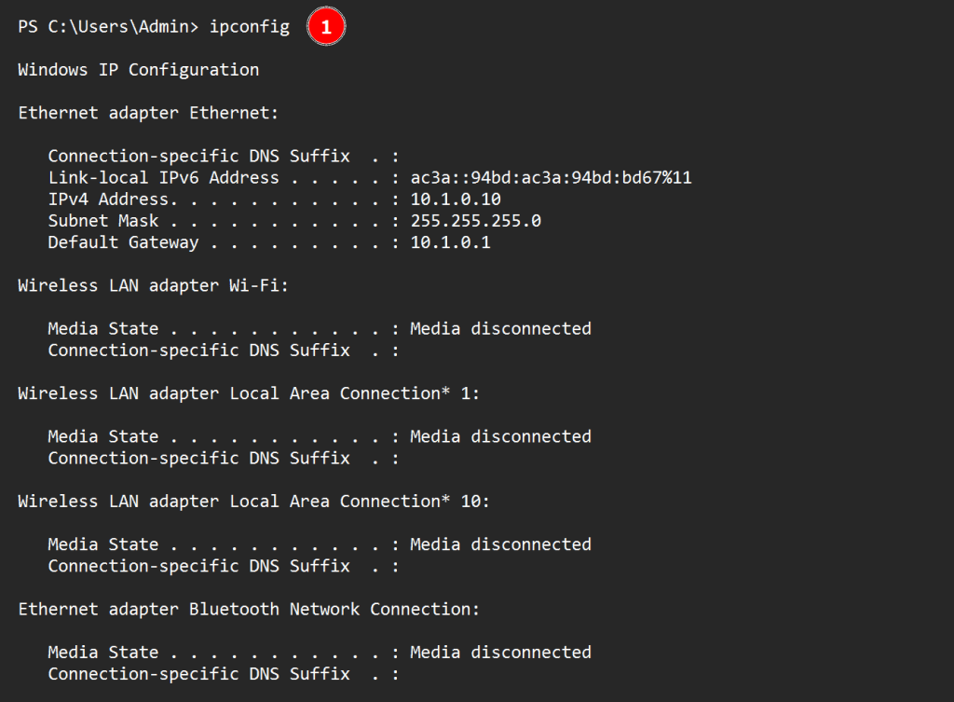Screen dimensions: 954x702
Task: Click the PS C:\Users\Admin> prompt
Action: tap(108, 27)
